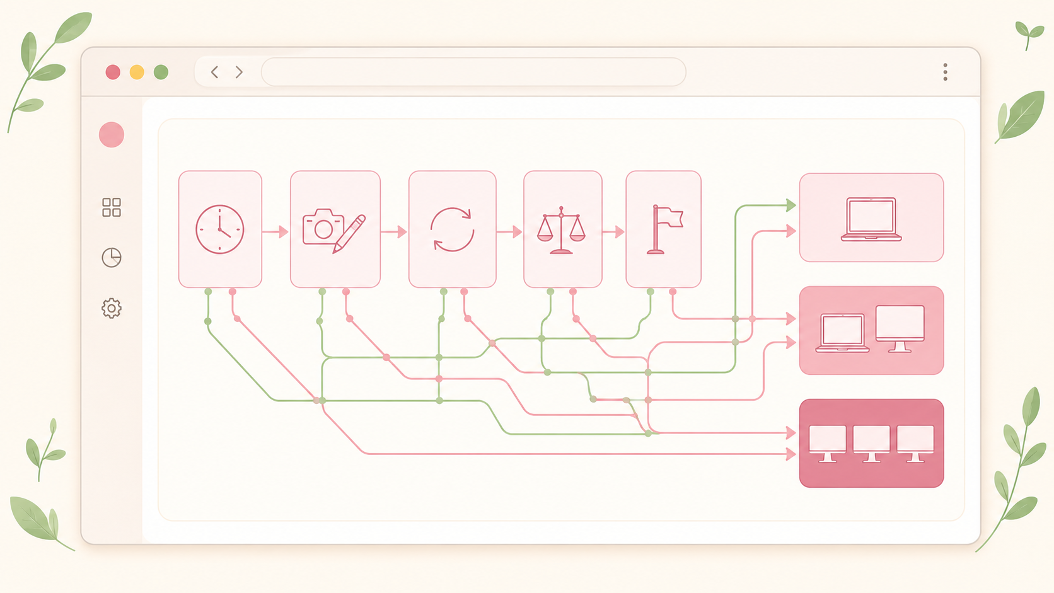Click the pink port under the sync node
Viewport: 1054px width, 593px height.
click(464, 292)
